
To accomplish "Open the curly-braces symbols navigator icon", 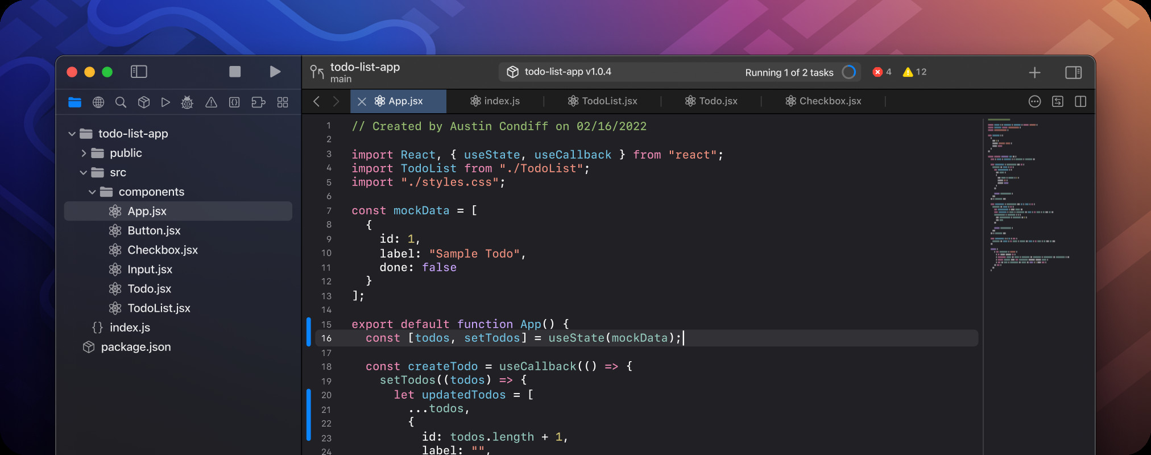I will pos(234,102).
